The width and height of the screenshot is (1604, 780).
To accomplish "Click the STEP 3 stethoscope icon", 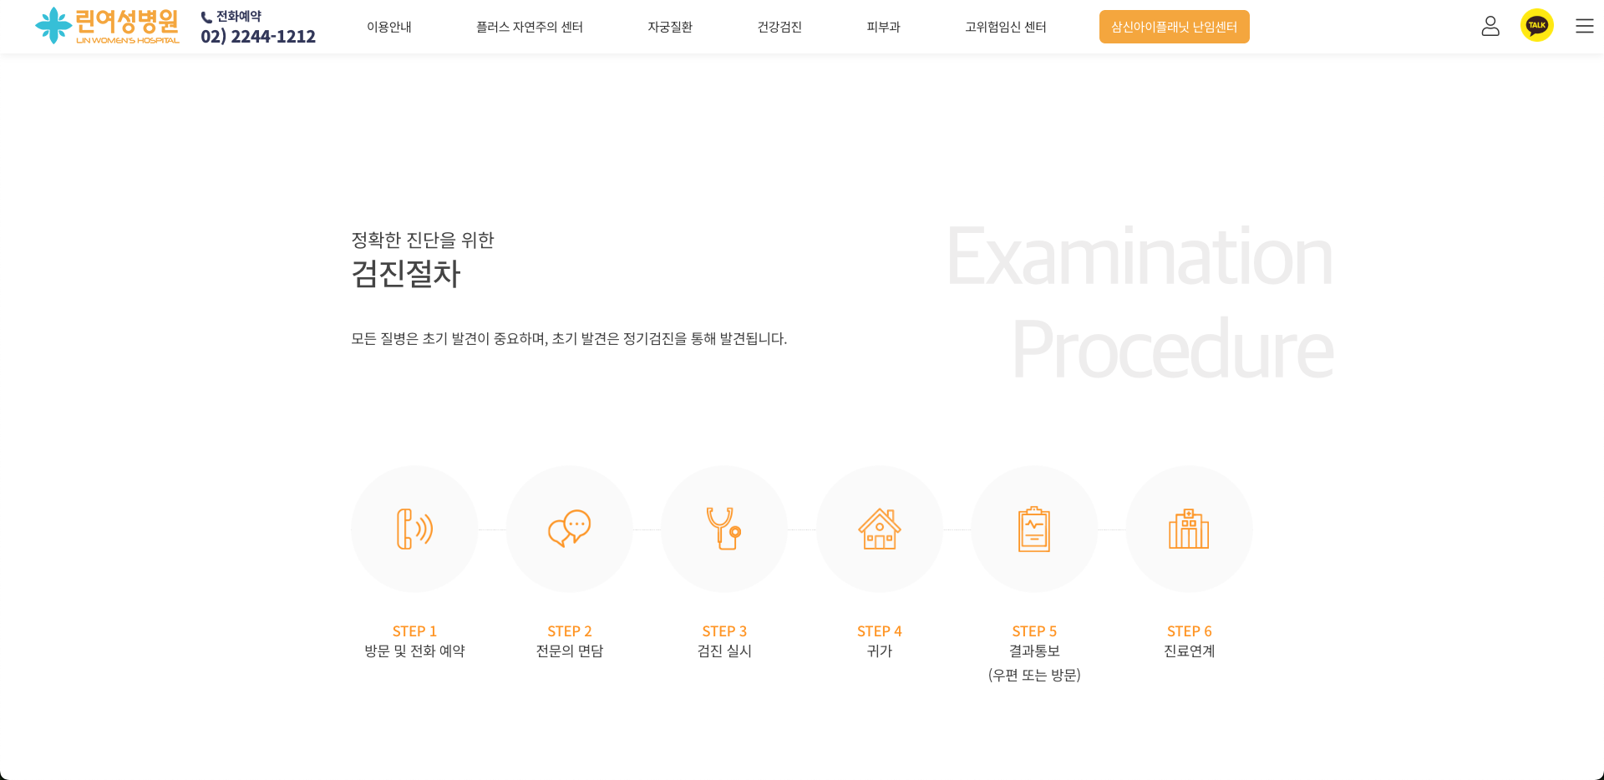I will tap(724, 529).
